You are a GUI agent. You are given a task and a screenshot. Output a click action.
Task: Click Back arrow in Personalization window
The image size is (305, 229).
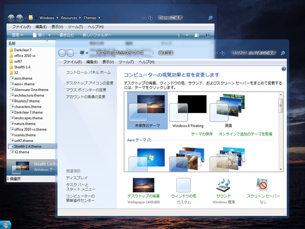(62, 53)
